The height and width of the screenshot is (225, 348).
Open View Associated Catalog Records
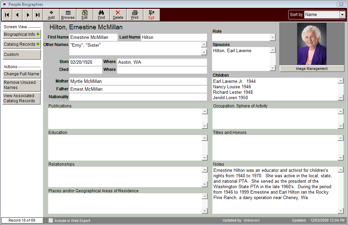click(22, 98)
